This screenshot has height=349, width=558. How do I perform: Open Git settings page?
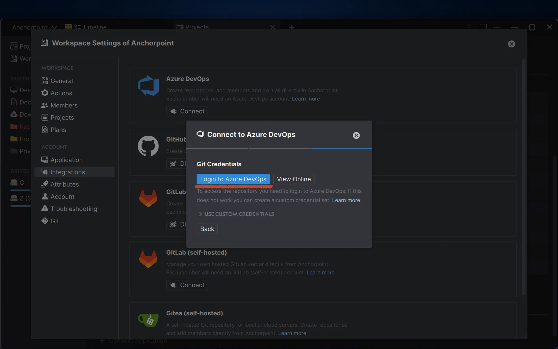click(x=75, y=221)
